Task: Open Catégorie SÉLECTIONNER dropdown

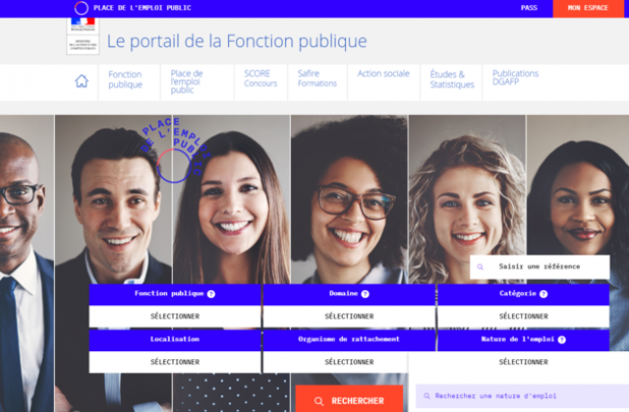Action: pyautogui.click(x=524, y=316)
